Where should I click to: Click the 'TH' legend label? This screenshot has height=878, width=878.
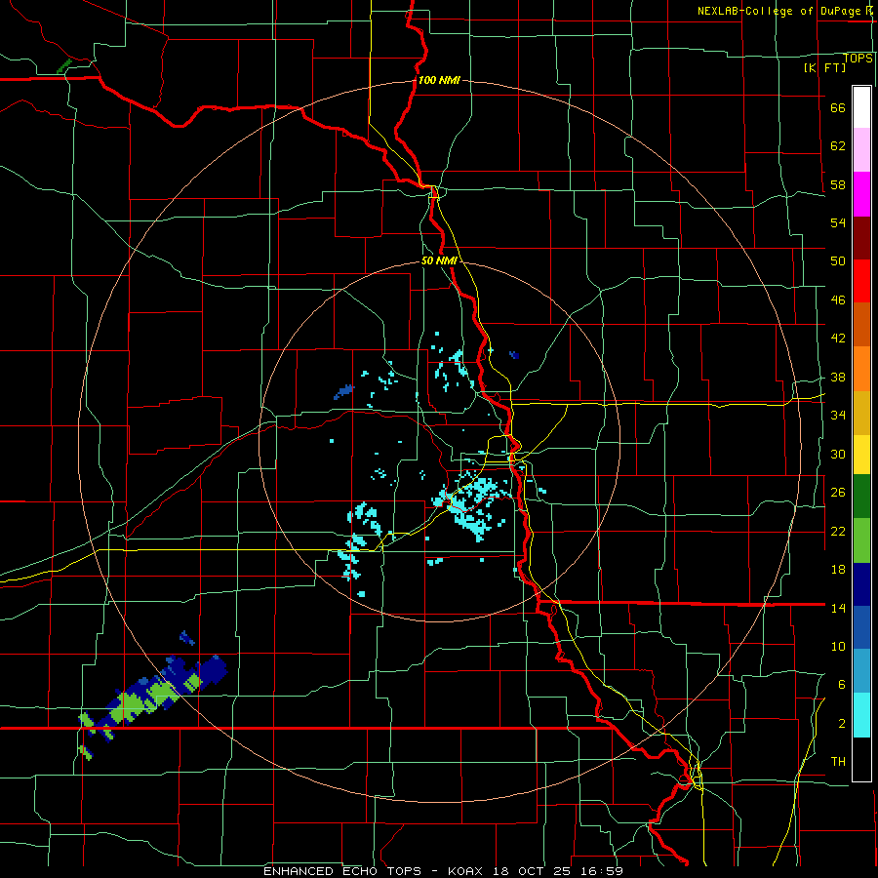[838, 761]
